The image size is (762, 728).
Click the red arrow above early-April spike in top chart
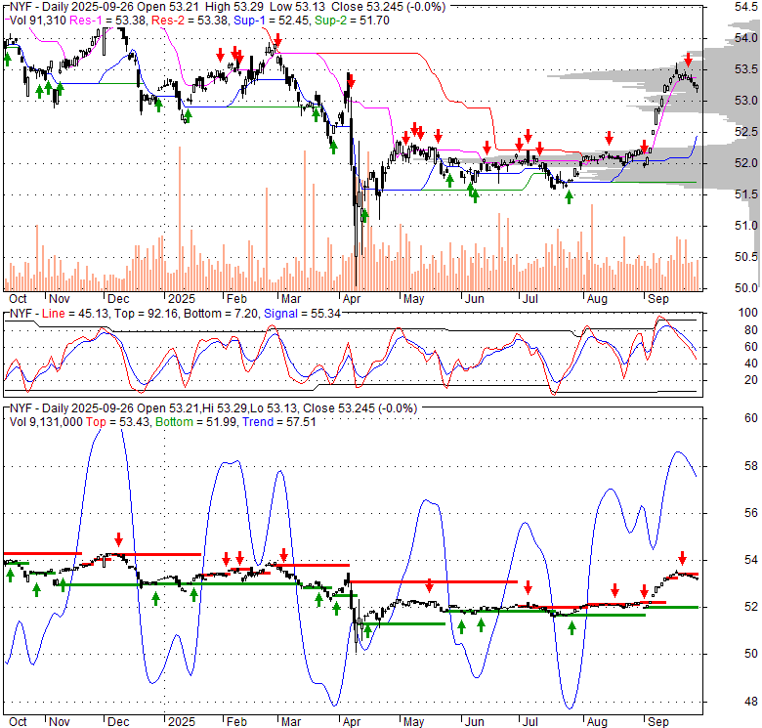click(x=351, y=82)
